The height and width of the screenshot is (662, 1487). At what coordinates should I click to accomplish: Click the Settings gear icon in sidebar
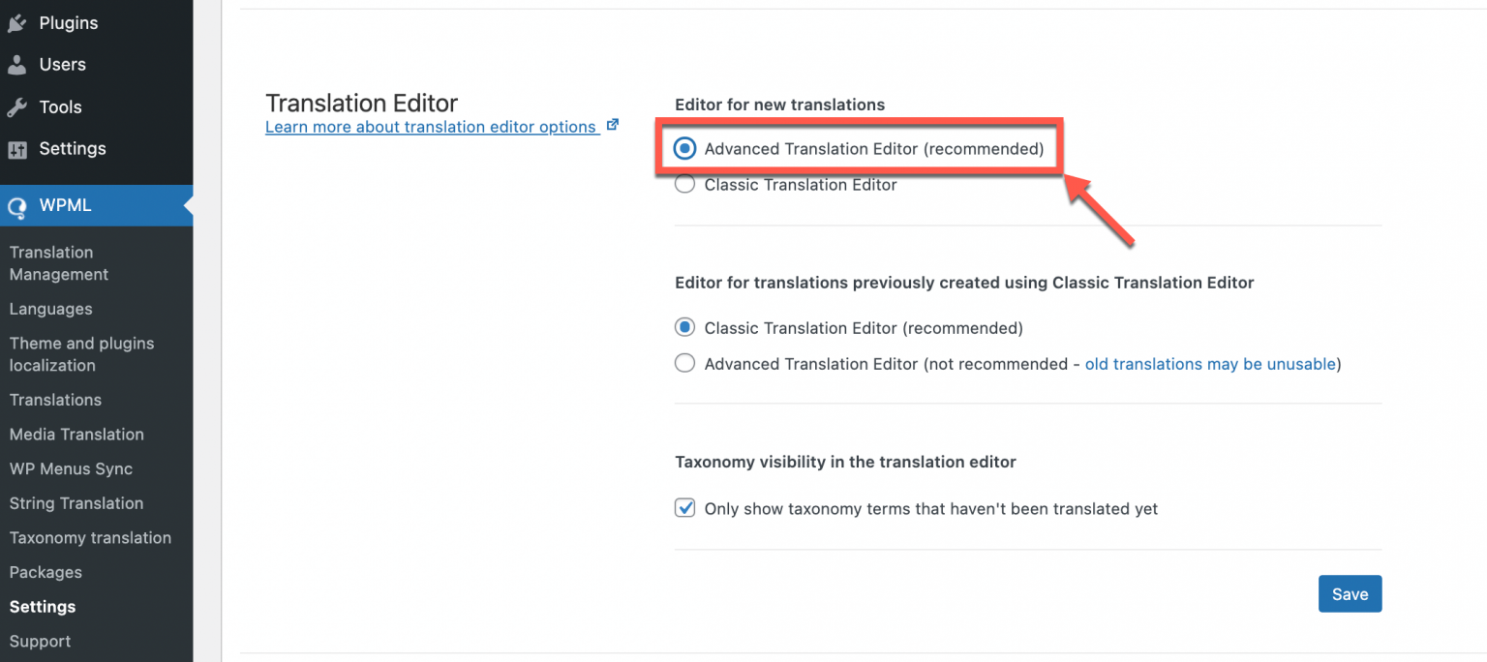[x=16, y=148]
